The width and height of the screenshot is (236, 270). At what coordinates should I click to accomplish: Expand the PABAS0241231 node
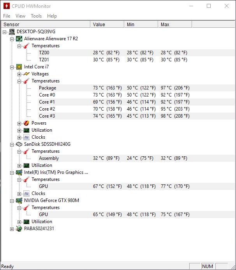pos(12,229)
